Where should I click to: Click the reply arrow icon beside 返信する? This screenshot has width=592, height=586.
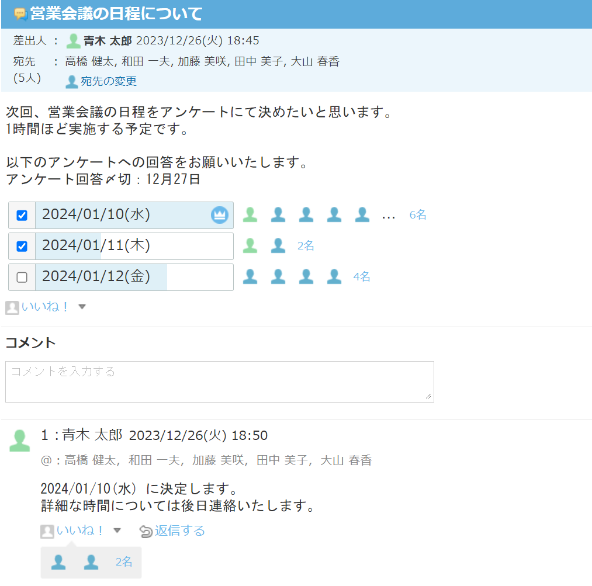pyautogui.click(x=146, y=531)
